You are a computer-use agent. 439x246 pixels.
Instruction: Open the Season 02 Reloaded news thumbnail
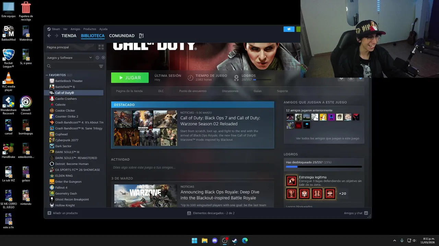tap(145, 128)
